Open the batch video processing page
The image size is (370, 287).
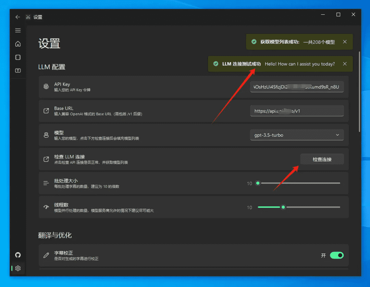tap(18, 57)
